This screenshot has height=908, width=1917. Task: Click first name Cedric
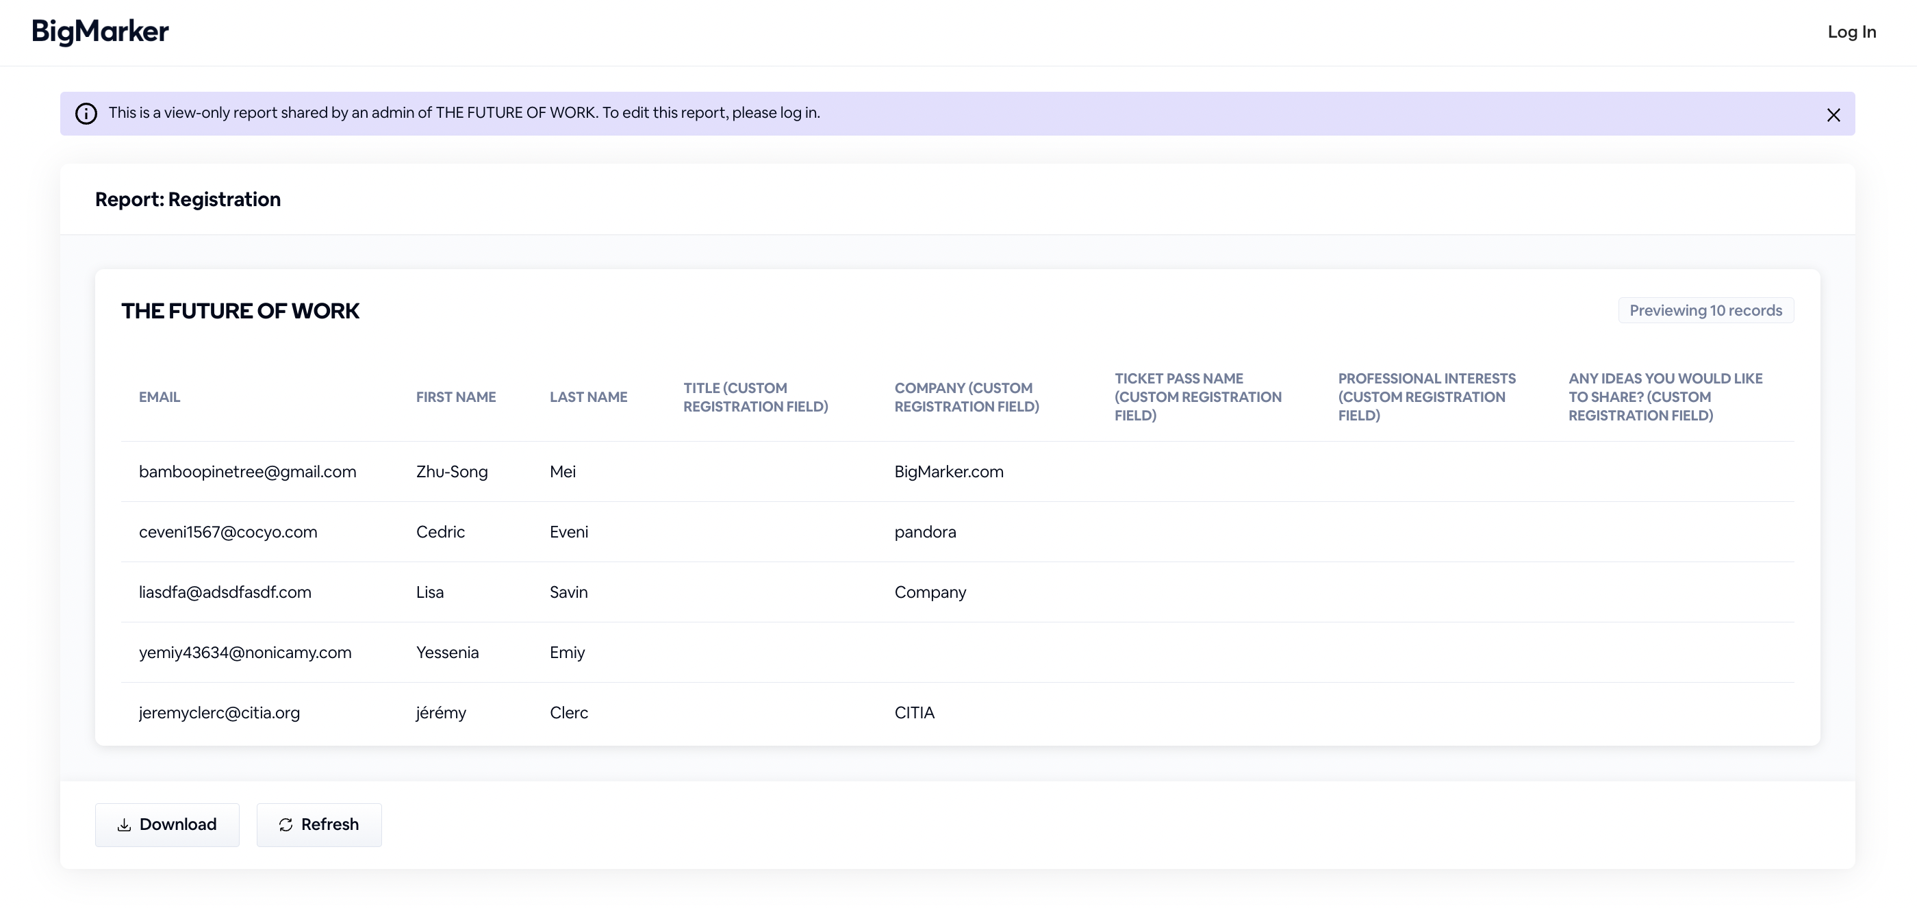coord(440,532)
